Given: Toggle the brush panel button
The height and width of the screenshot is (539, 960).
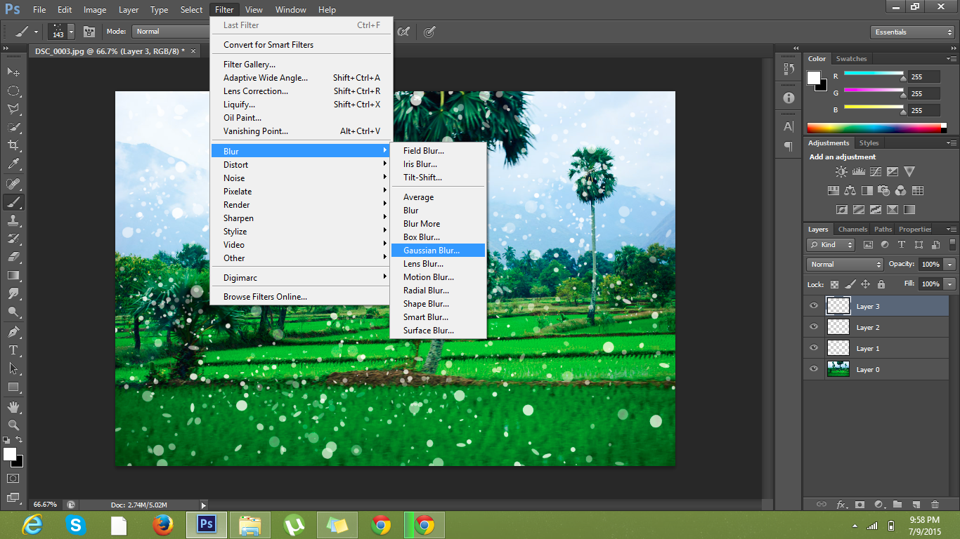Looking at the screenshot, I should 89,32.
